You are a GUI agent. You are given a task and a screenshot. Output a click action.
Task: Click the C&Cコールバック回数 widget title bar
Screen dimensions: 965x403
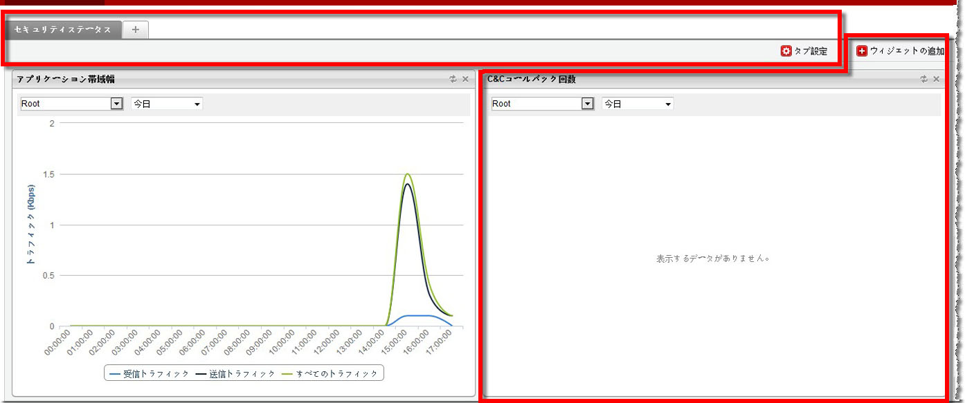[x=692, y=79]
